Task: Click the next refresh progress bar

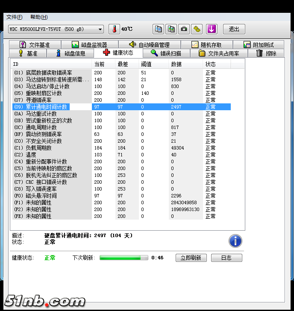Action: (x=124, y=258)
